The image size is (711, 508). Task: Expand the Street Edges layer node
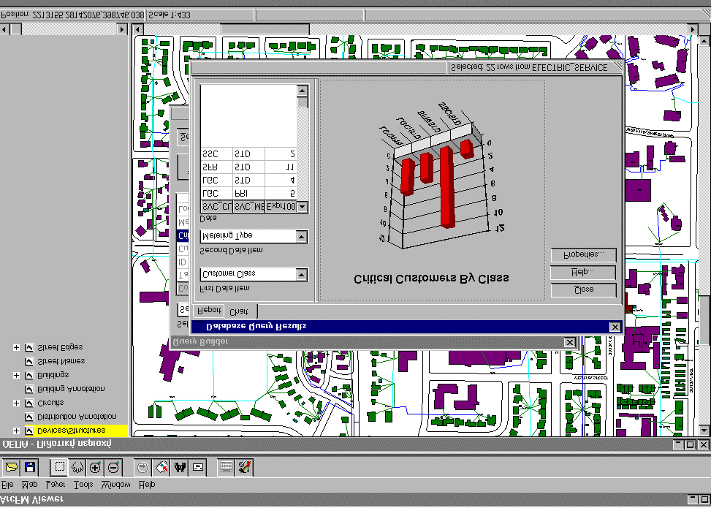[16, 347]
